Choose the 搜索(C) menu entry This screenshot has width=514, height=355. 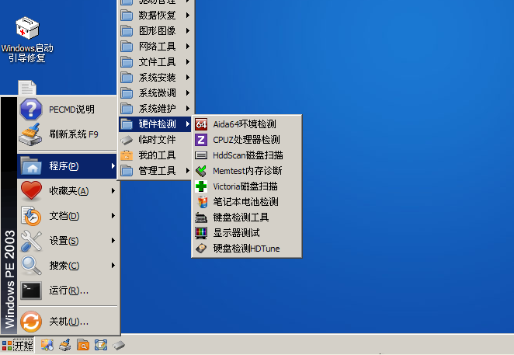click(x=68, y=266)
